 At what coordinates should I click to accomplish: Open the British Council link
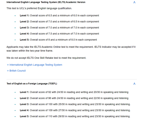(18, 71)
